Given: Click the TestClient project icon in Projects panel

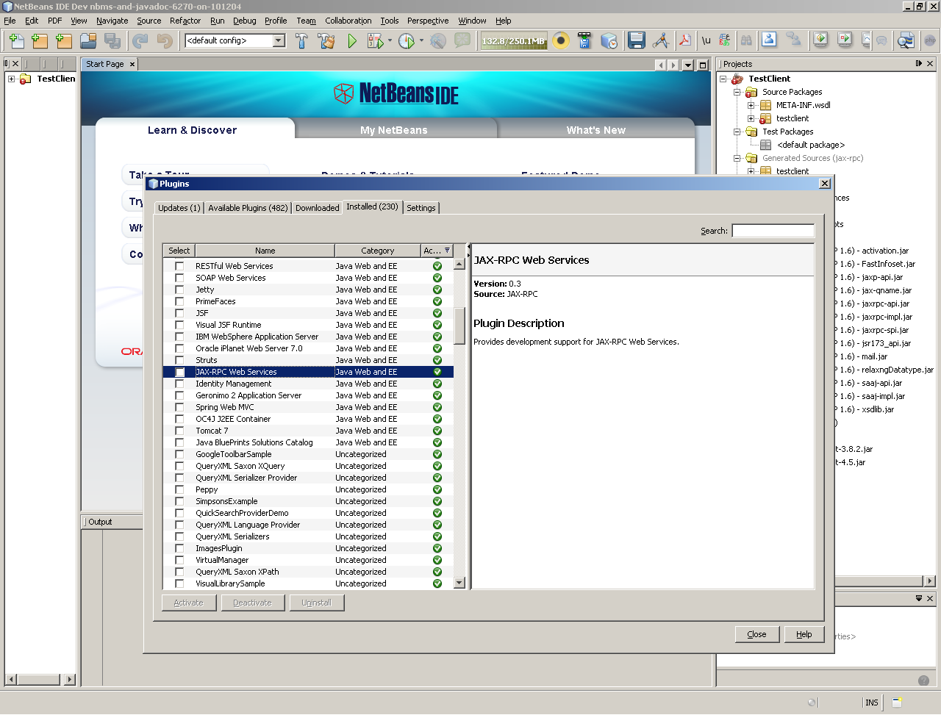Looking at the screenshot, I should pos(737,79).
